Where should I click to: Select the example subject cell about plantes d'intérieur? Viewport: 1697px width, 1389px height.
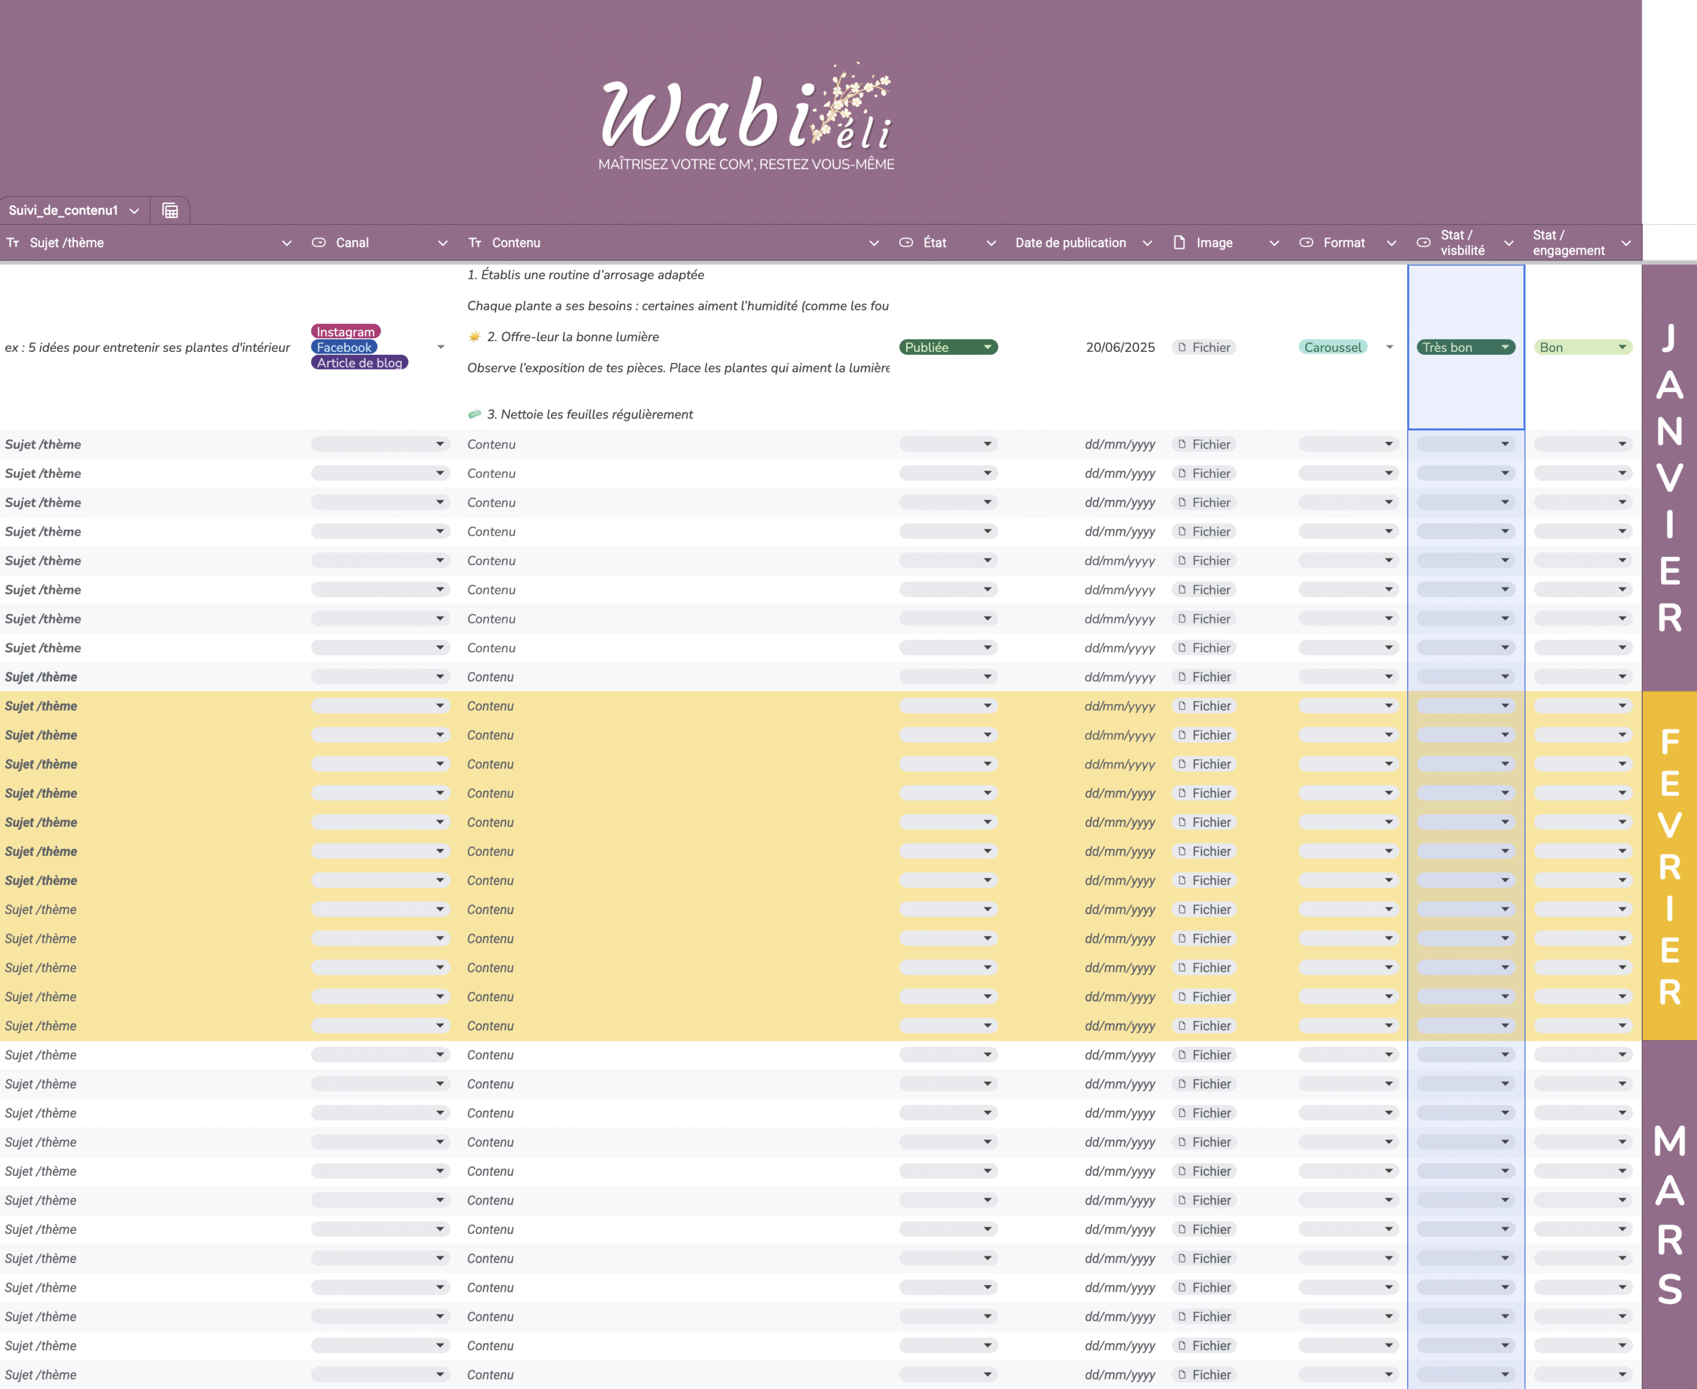[147, 347]
